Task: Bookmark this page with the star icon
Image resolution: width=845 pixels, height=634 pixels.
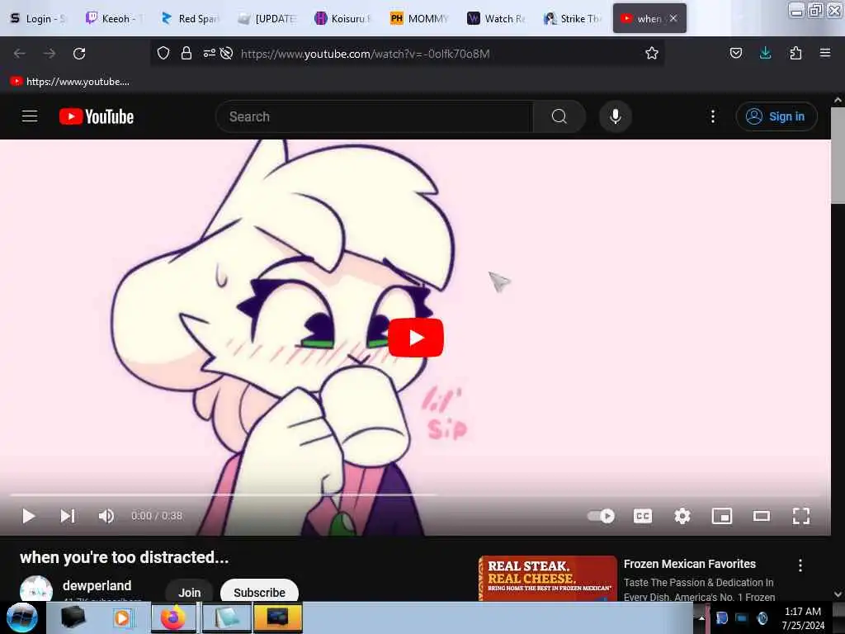Action: 652,53
